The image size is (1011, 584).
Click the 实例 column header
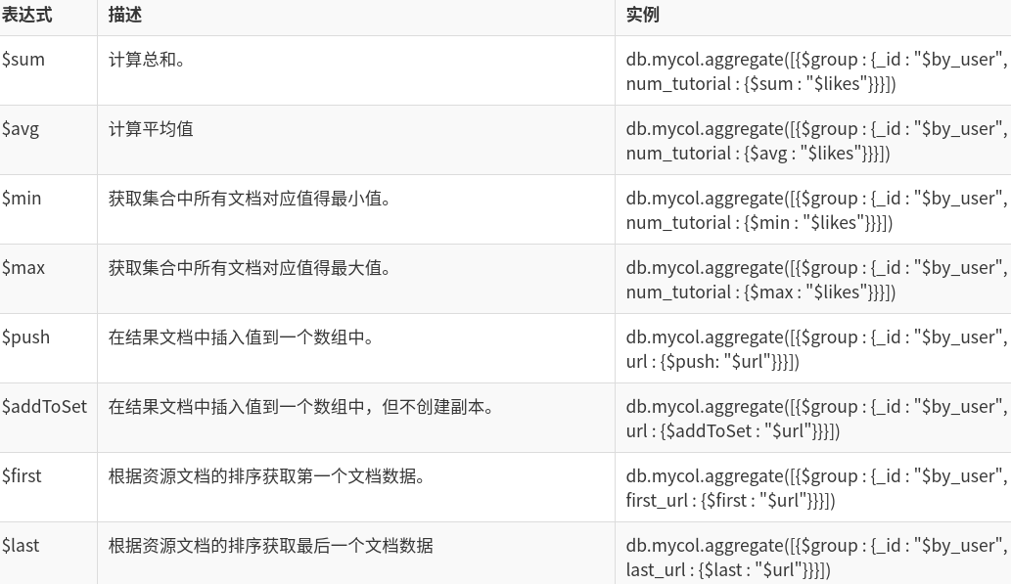click(x=643, y=15)
